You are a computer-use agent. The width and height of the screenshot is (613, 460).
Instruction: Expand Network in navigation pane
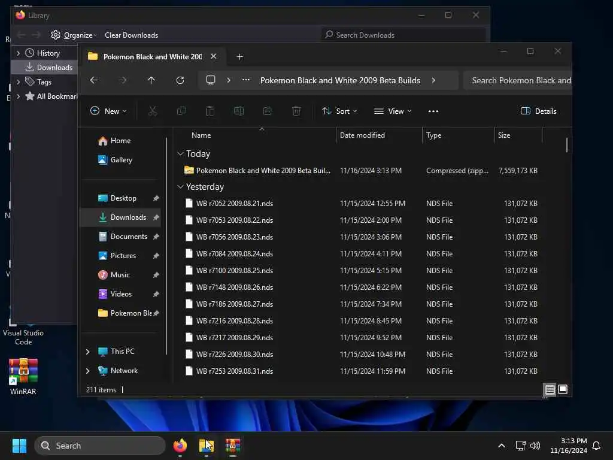point(88,371)
